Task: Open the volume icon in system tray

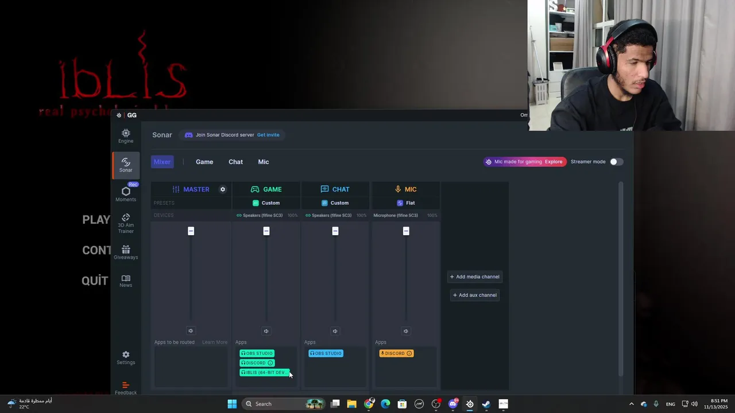Action: tap(695, 404)
